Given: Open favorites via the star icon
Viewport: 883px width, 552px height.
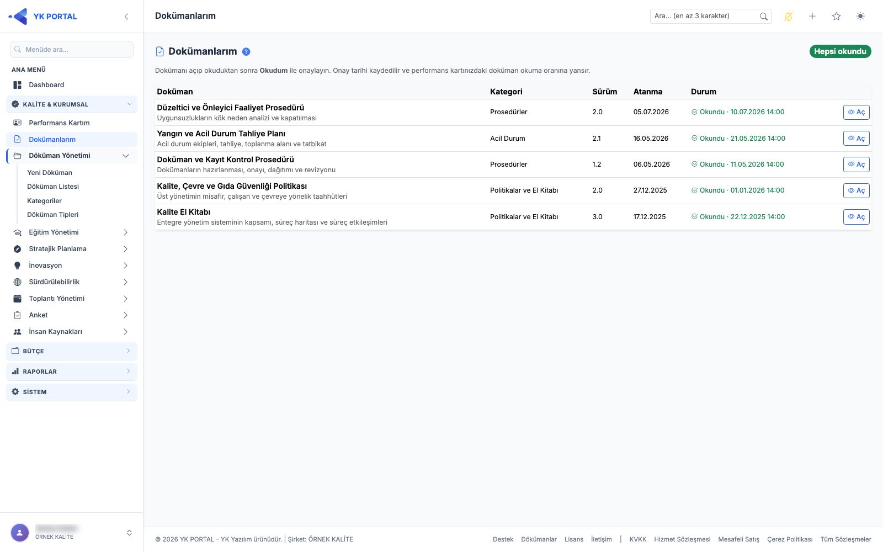Looking at the screenshot, I should coord(836,17).
